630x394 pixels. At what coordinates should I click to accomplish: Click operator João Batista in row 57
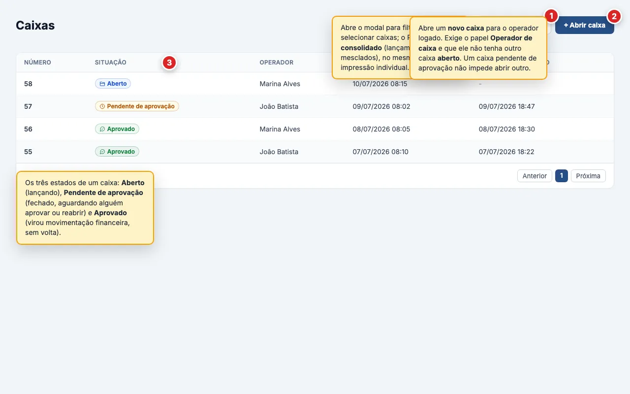click(x=279, y=106)
